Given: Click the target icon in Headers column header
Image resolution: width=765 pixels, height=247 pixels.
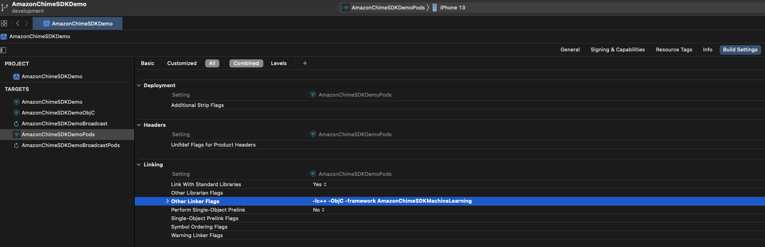Looking at the screenshot, I should click(313, 134).
